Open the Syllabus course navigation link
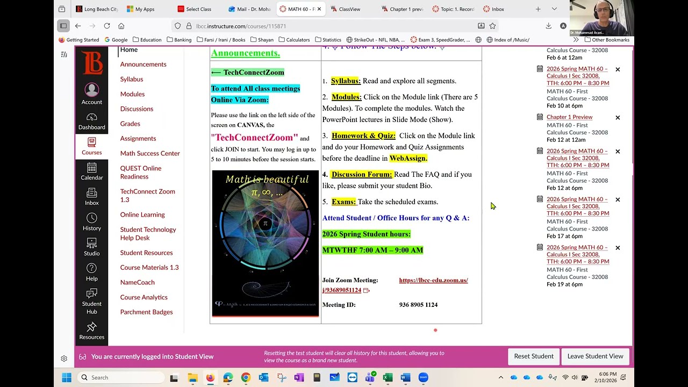The height and width of the screenshot is (387, 688). [x=132, y=79]
